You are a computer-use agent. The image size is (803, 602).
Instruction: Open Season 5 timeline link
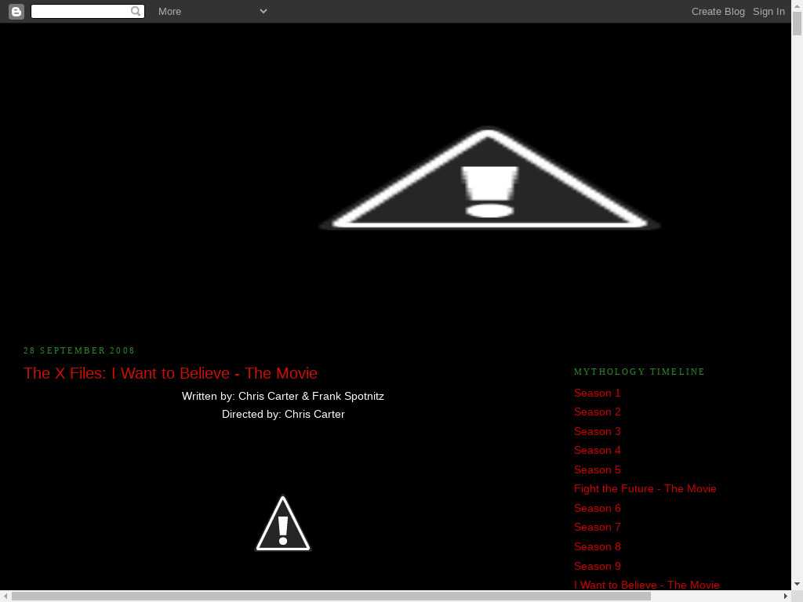click(x=597, y=470)
